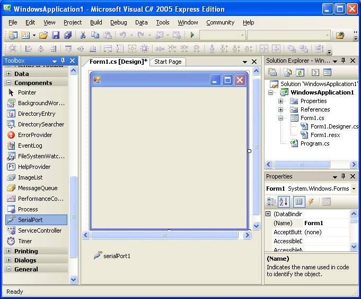
Task: Open Program.cs in Solution Explorer
Action: [314, 143]
